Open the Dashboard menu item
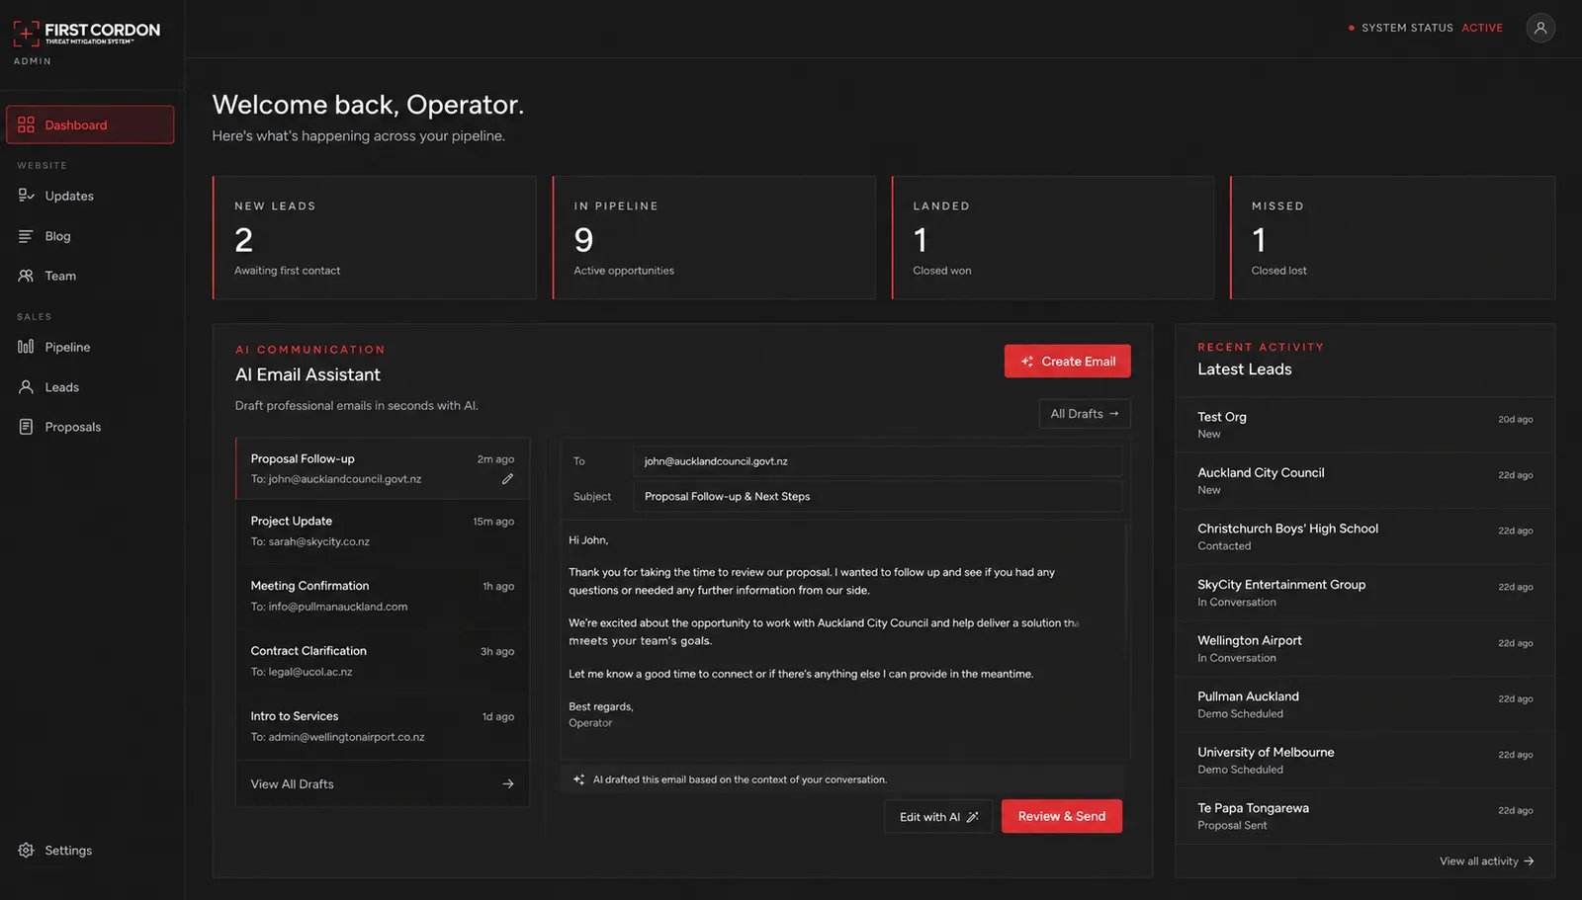 [x=90, y=124]
